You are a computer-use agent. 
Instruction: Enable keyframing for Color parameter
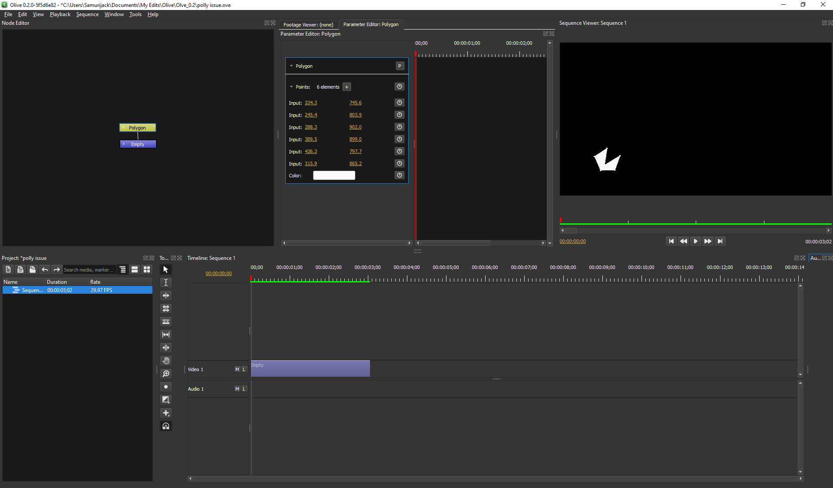(400, 175)
